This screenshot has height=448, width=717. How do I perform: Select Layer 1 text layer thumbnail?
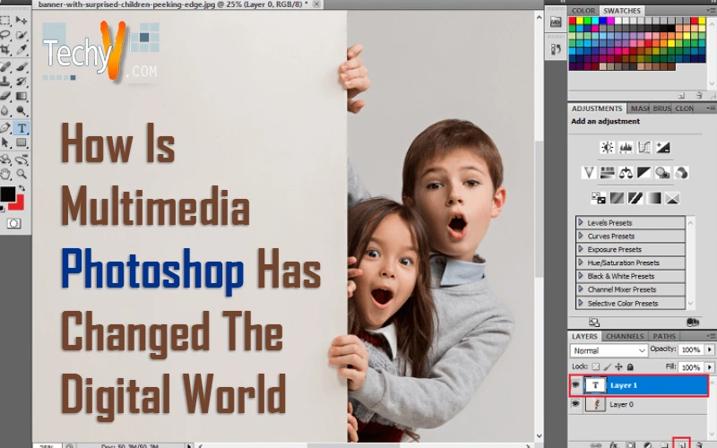click(x=595, y=385)
